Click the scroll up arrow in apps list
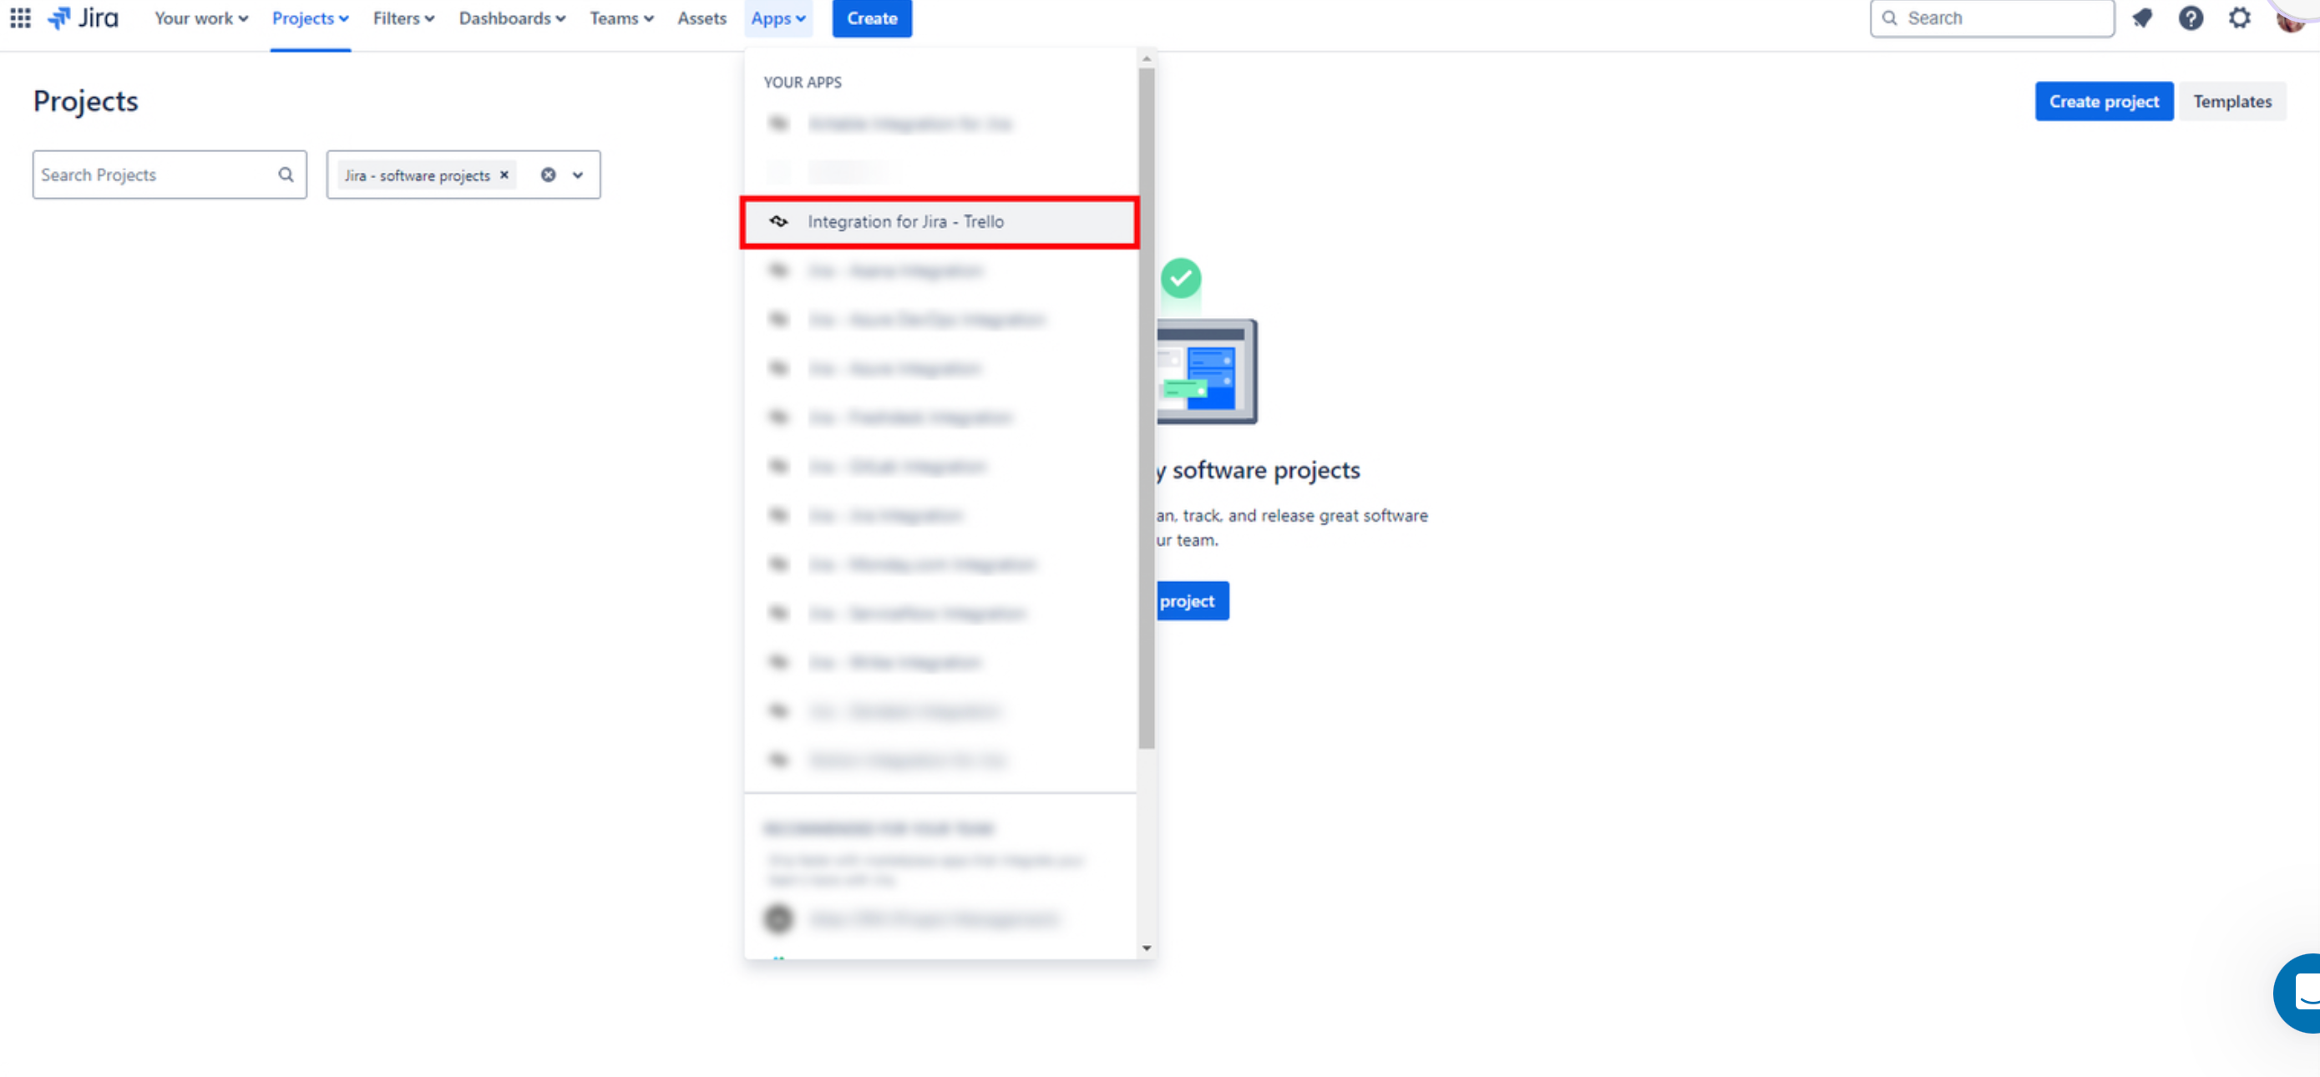This screenshot has width=2320, height=1077. 1147,58
